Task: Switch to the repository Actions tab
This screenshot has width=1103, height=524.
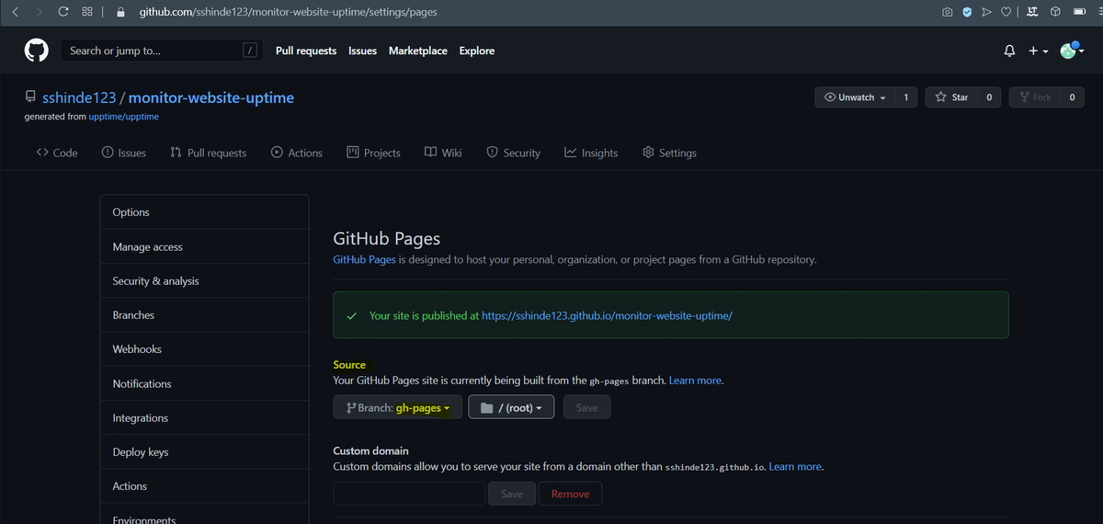Action: click(297, 153)
